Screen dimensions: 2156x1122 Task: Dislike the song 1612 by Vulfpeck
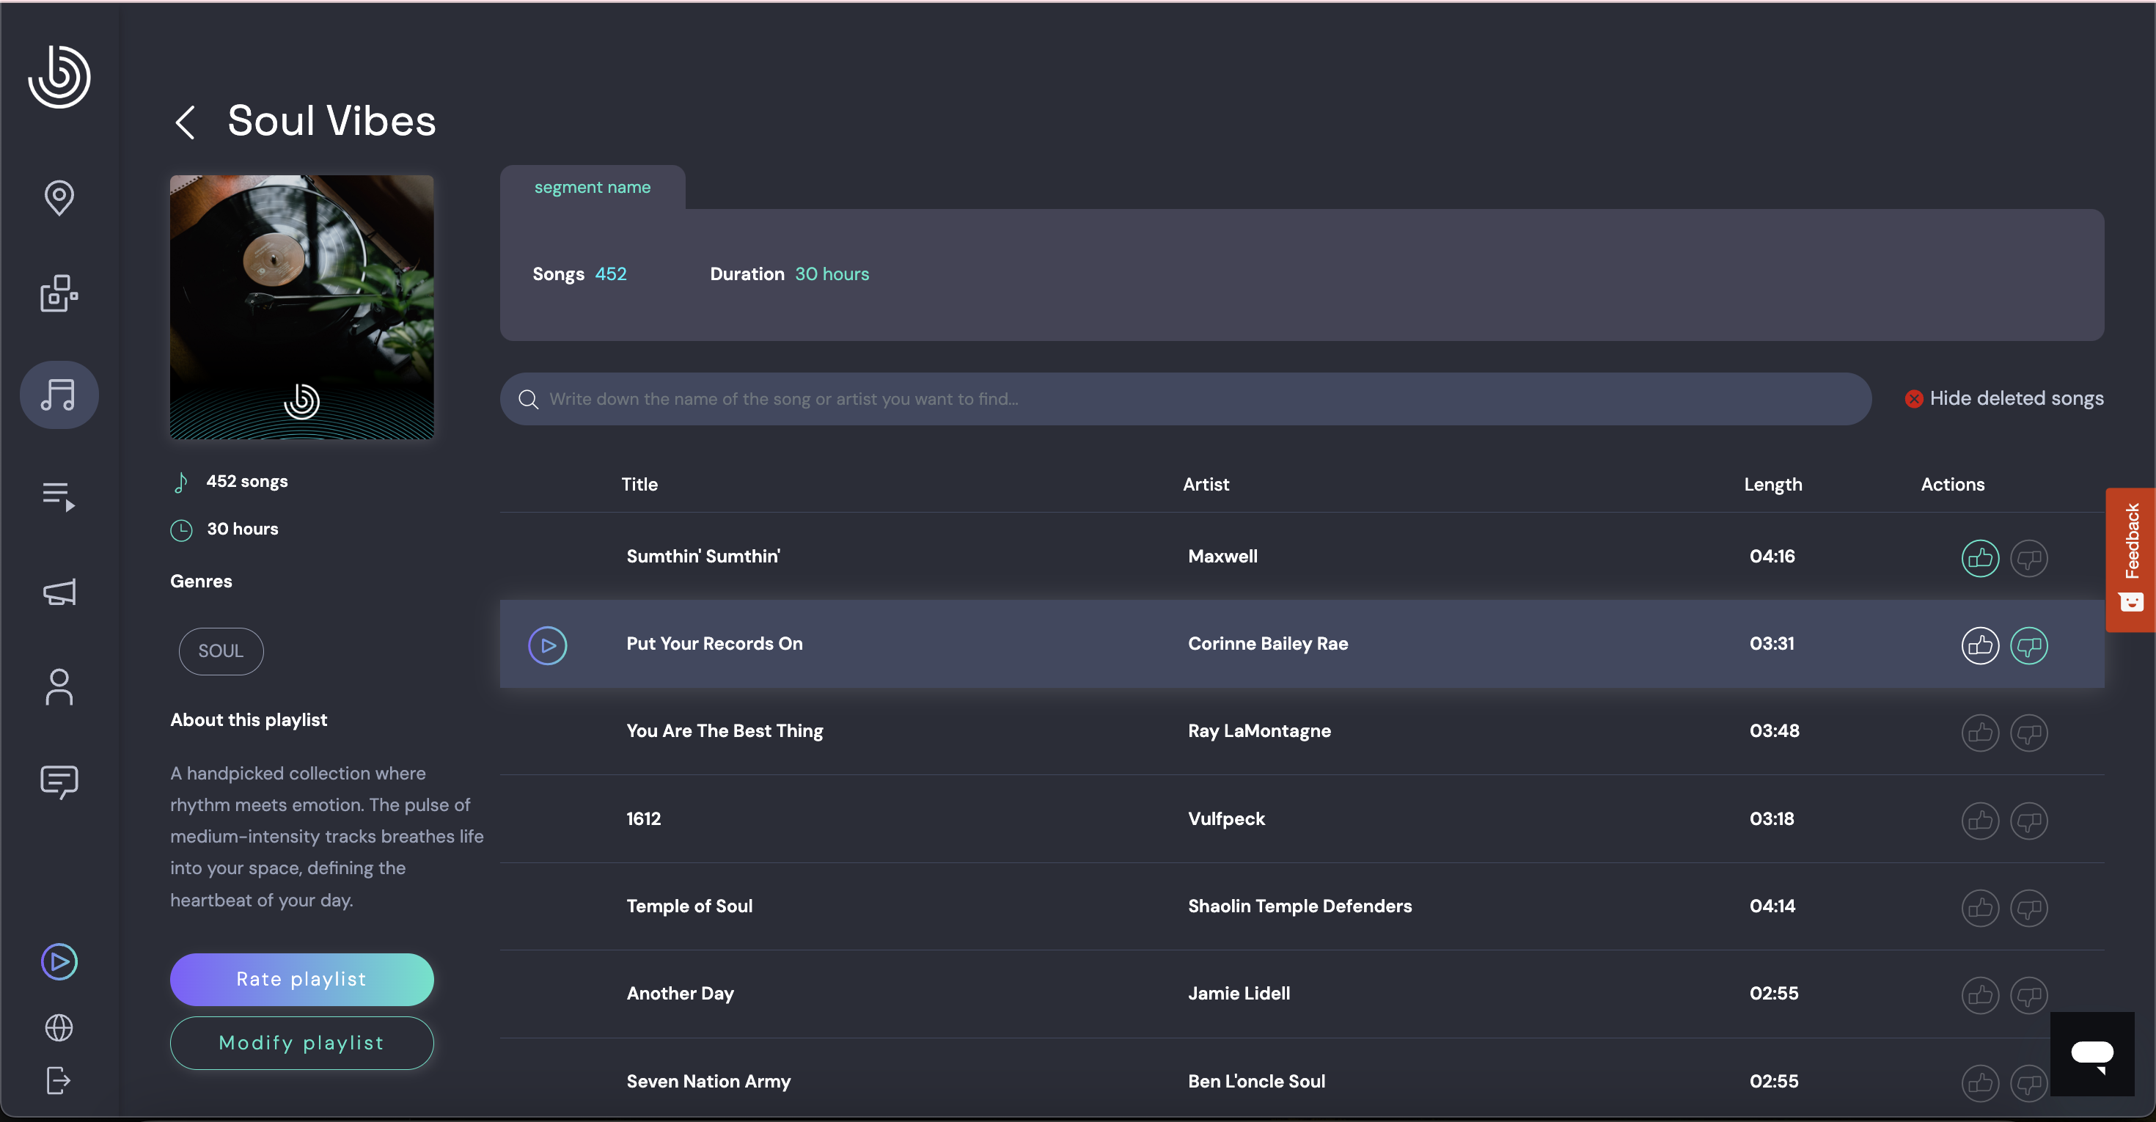2029,821
